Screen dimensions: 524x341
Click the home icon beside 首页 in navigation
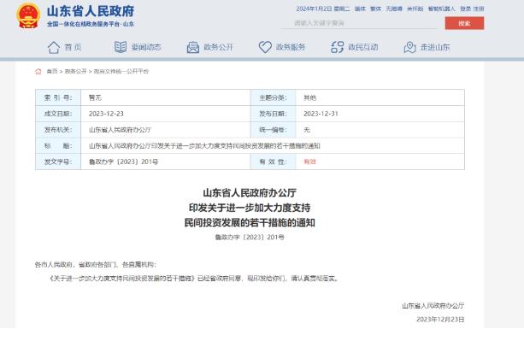[x=54, y=47]
